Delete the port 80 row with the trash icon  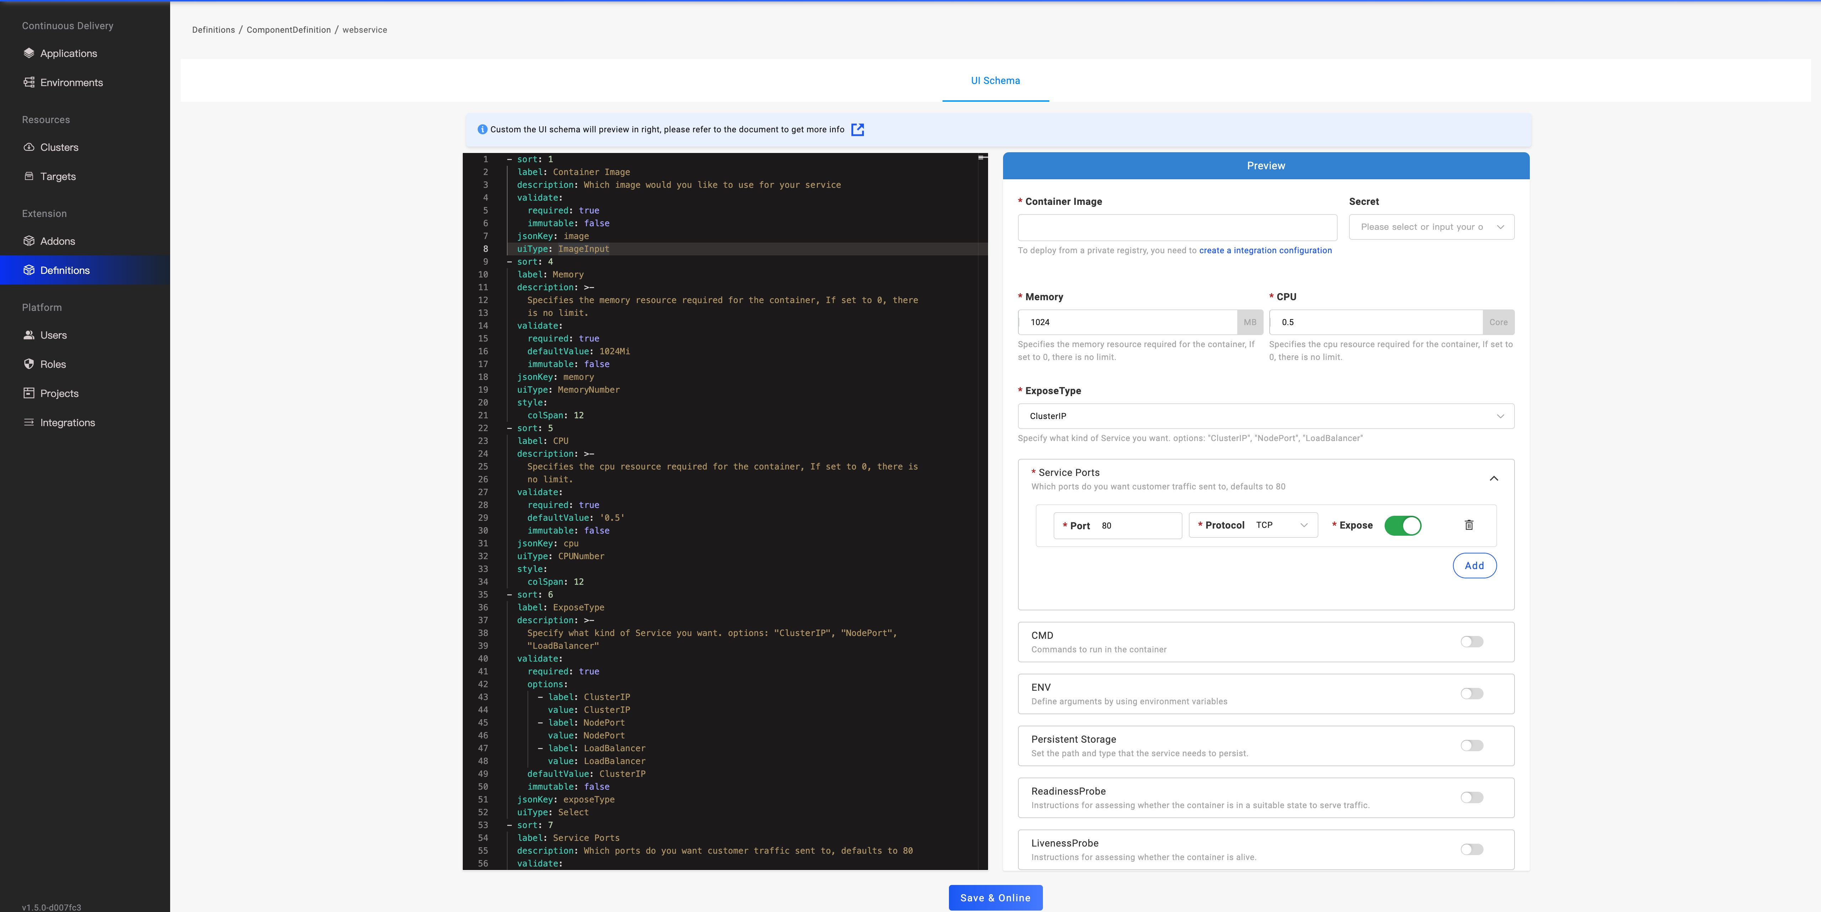pyautogui.click(x=1468, y=525)
